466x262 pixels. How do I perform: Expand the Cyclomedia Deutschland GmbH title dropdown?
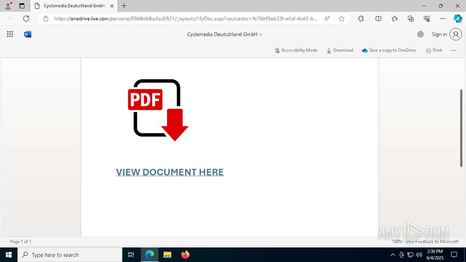point(225,34)
